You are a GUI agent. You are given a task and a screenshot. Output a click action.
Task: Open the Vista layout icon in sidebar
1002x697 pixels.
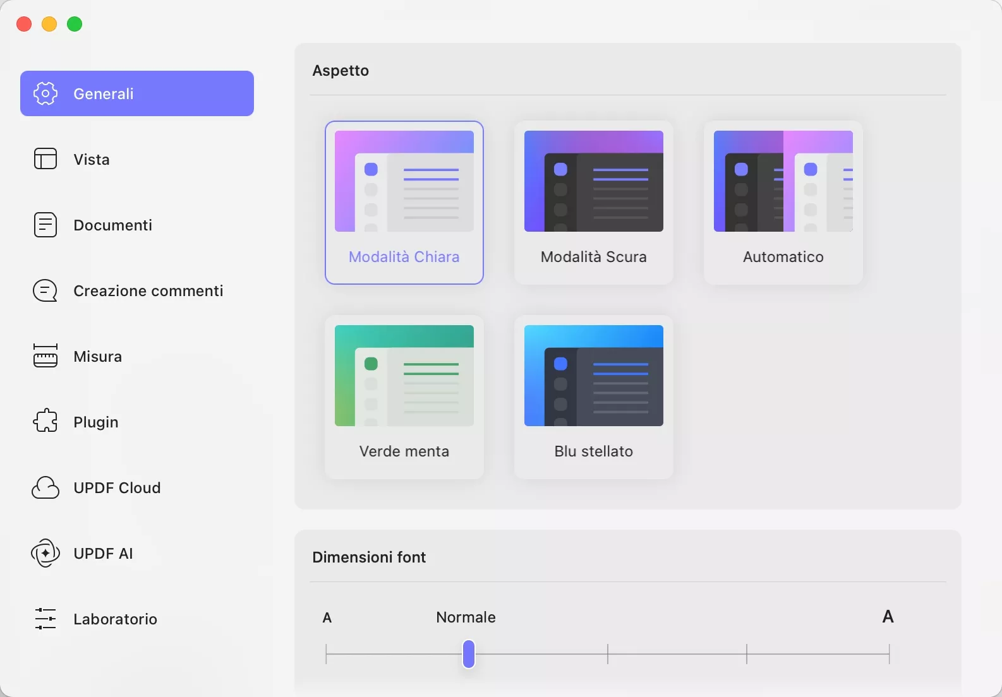45,159
